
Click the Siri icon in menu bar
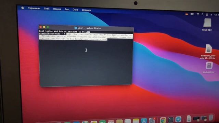[211, 15]
